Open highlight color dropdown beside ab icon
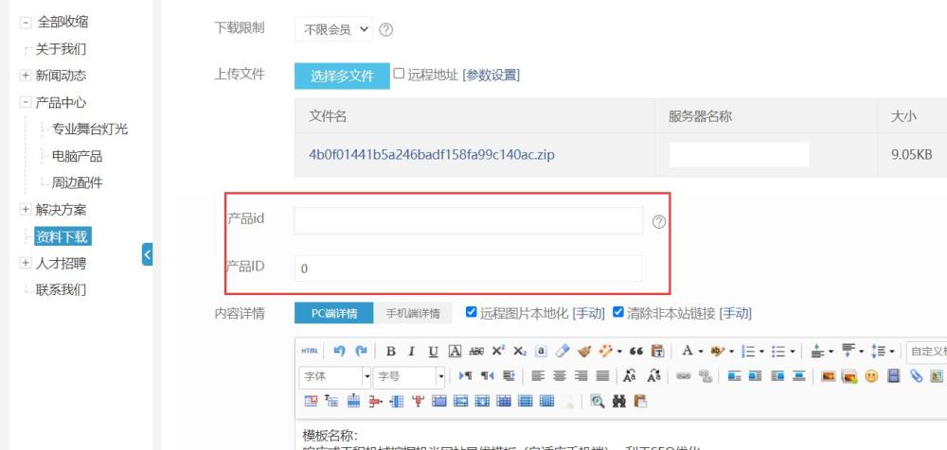This screenshot has width=947, height=450. click(731, 352)
